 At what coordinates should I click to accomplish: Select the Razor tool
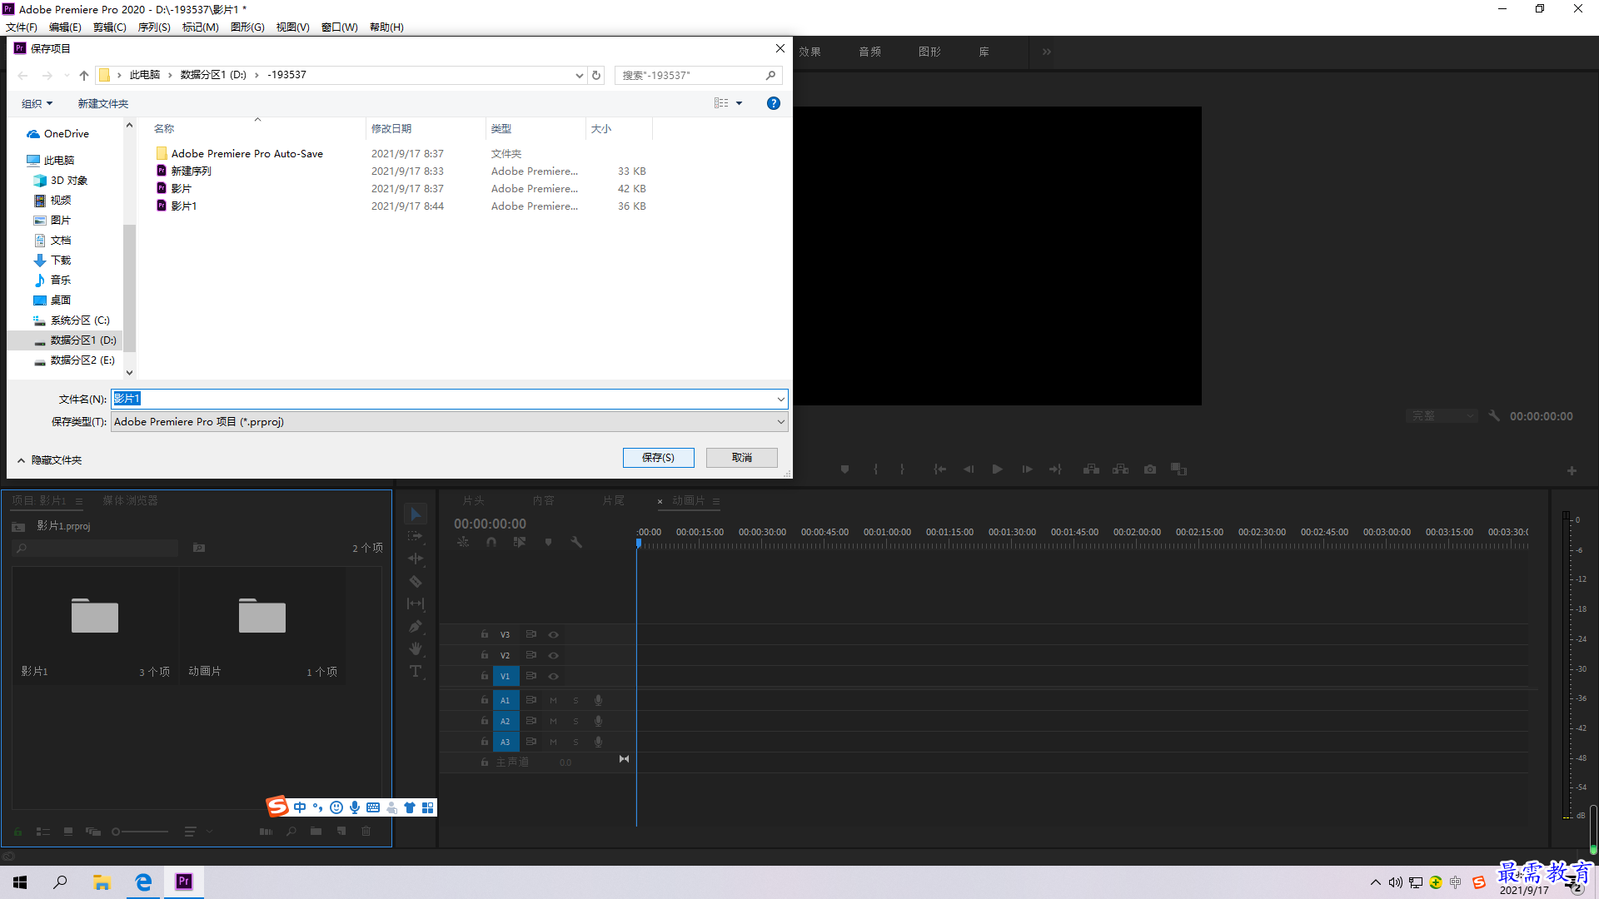416,581
